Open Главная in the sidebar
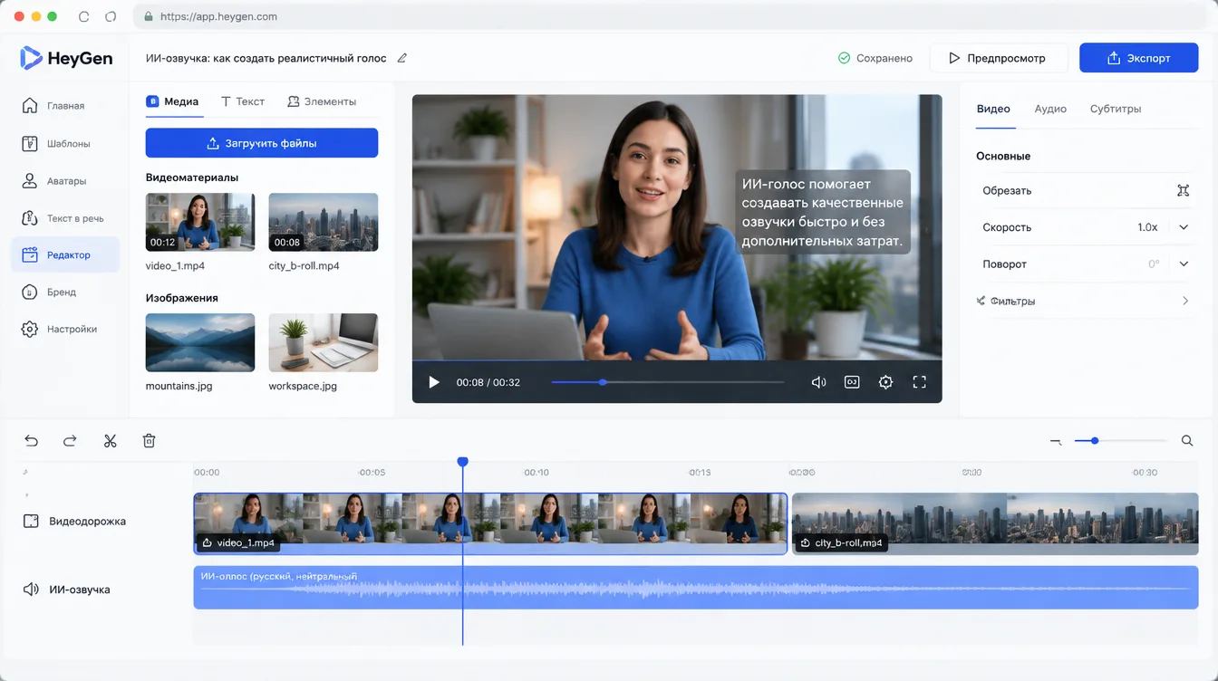1218x681 pixels. 65,106
